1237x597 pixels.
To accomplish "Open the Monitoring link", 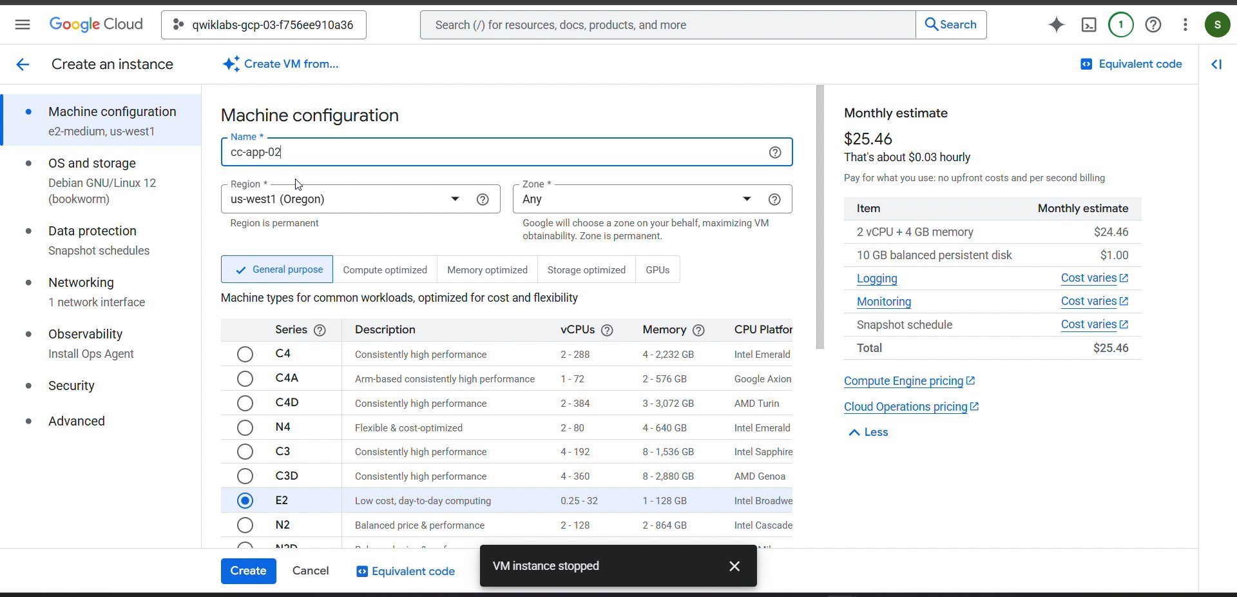I will pyautogui.click(x=884, y=302).
